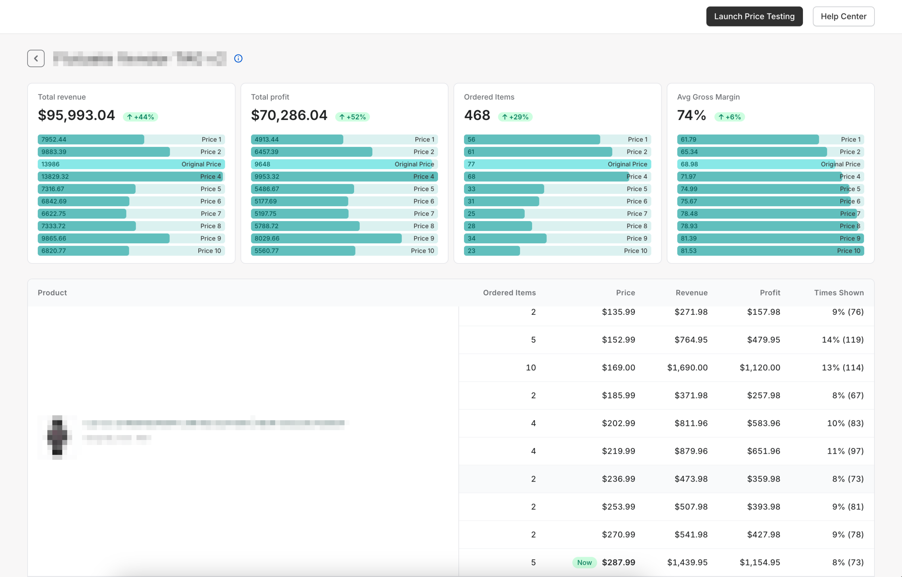Click the Original Price bar in Total profit chart

point(344,164)
